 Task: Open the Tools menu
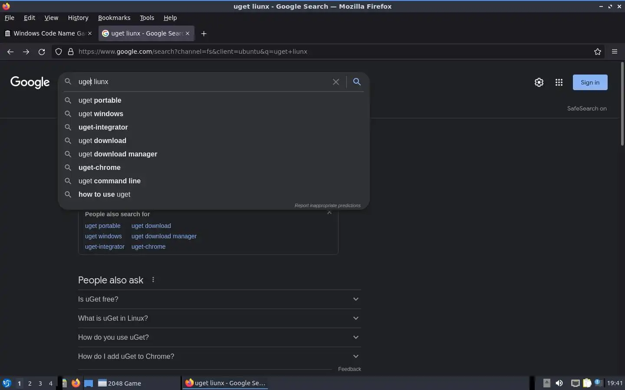point(147,18)
